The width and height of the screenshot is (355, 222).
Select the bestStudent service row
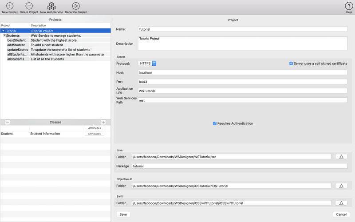pos(55,40)
